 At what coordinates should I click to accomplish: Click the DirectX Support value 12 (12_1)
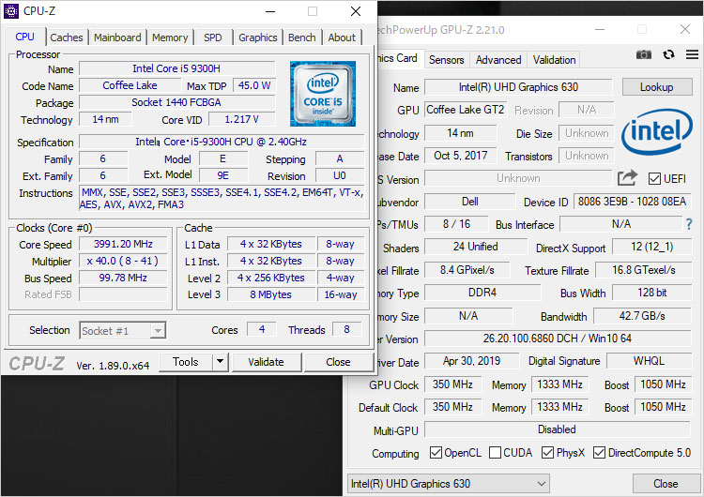pos(652,247)
